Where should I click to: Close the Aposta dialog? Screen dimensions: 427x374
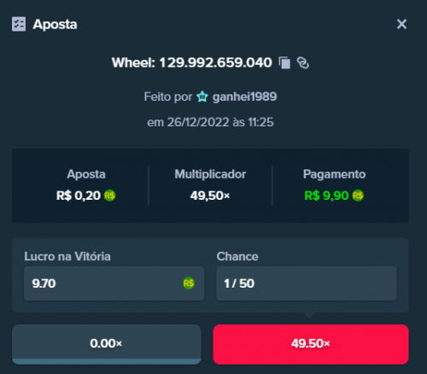[401, 24]
